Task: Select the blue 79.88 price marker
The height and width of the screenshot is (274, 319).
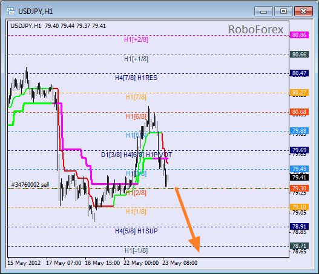Action: click(x=299, y=130)
